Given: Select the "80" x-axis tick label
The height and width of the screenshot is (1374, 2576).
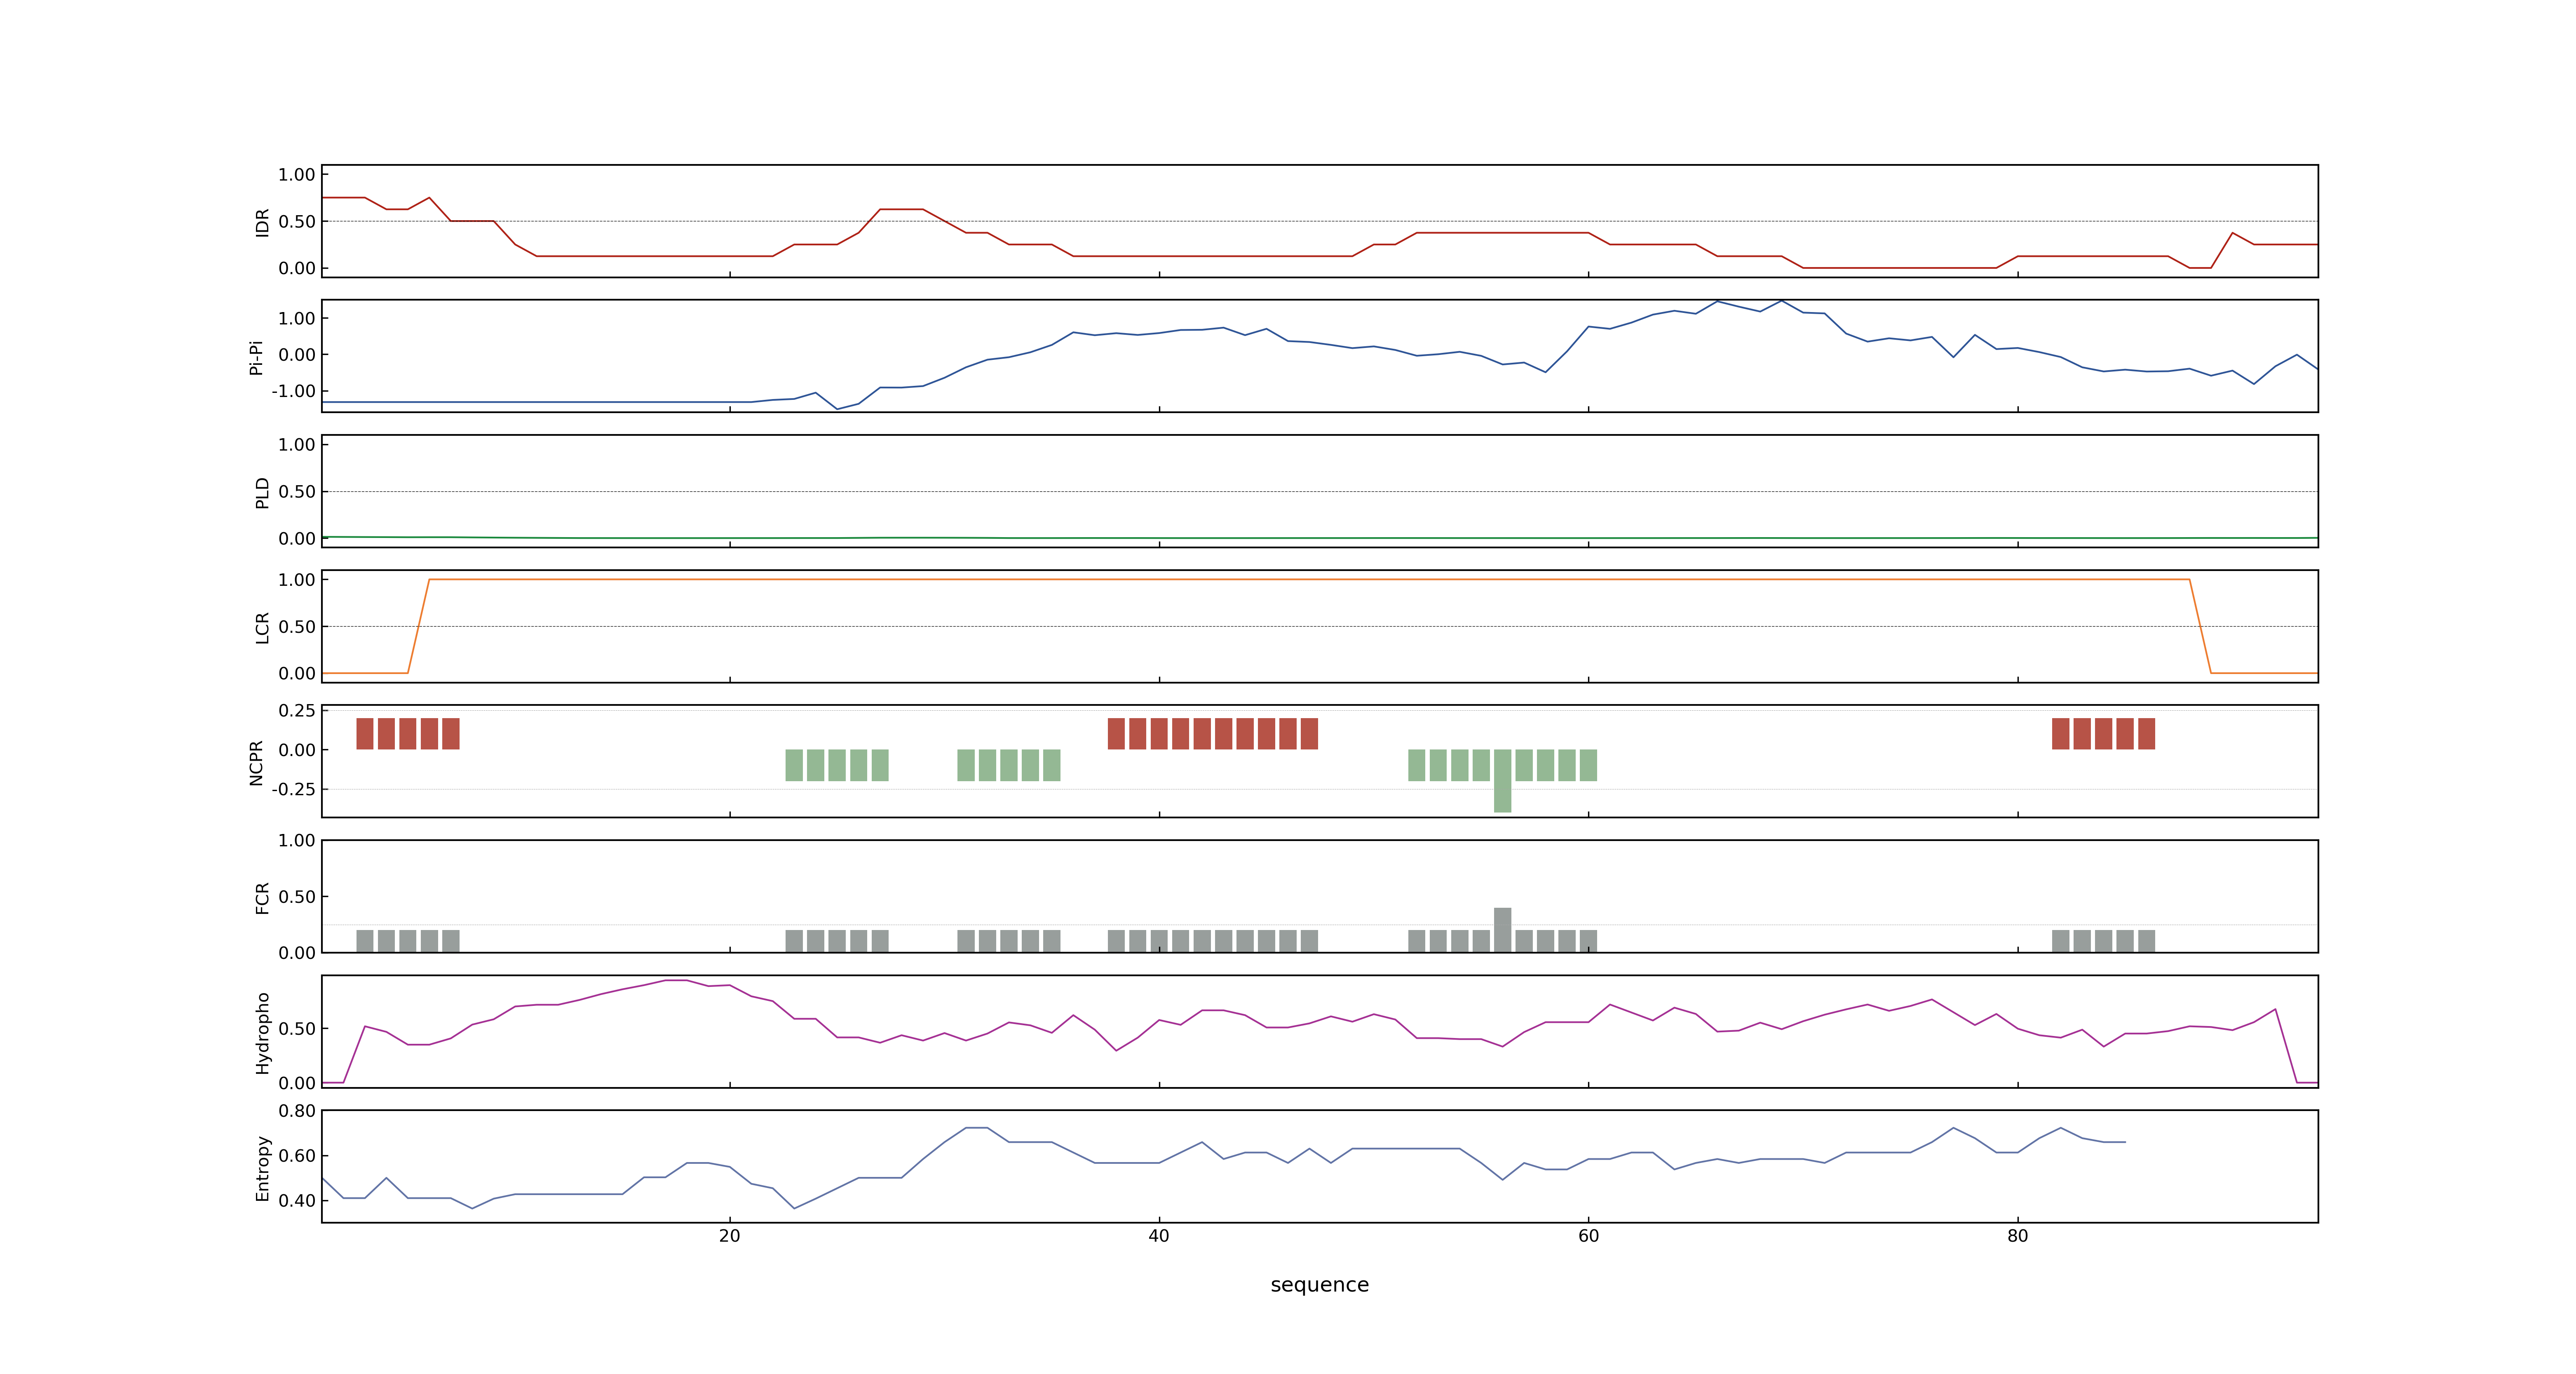Looking at the screenshot, I should 2017,1236.
